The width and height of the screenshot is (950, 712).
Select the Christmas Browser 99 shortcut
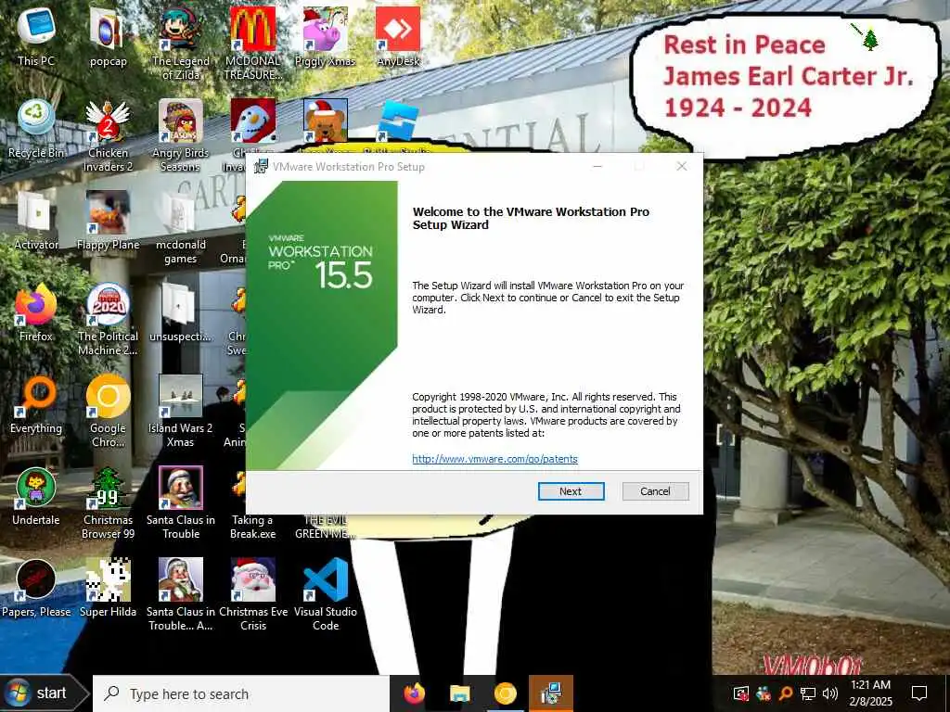[108, 503]
